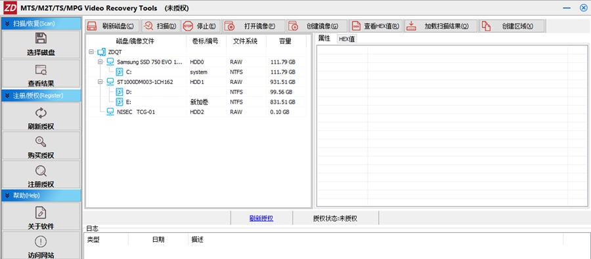
Task: Open 关于软件 about software icon
Action: point(41,212)
